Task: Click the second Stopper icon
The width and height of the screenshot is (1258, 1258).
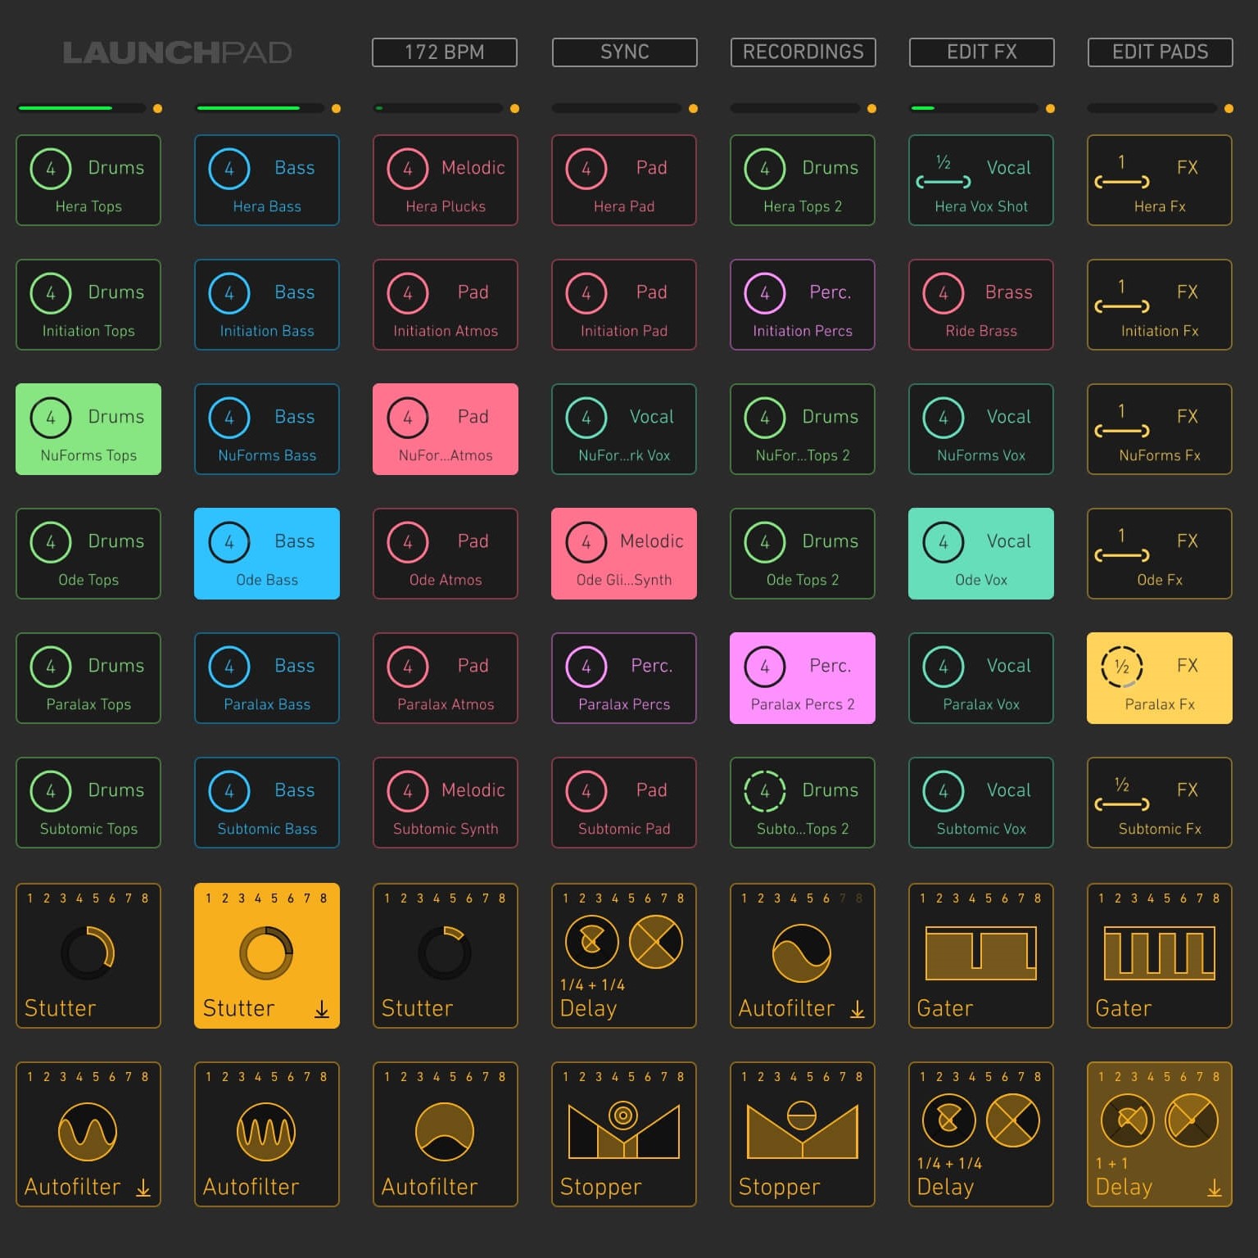Action: coord(803,1129)
